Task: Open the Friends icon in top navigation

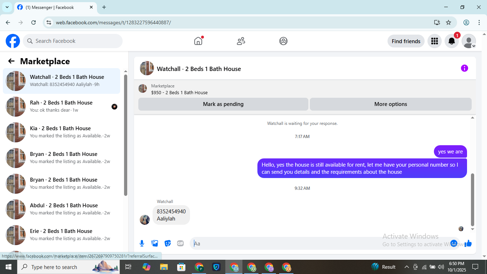Action: pyautogui.click(x=241, y=41)
